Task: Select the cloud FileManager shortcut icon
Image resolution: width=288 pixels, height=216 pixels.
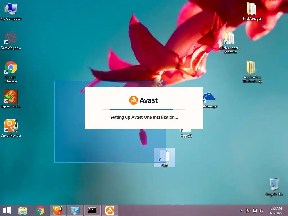Action: pyautogui.click(x=210, y=100)
